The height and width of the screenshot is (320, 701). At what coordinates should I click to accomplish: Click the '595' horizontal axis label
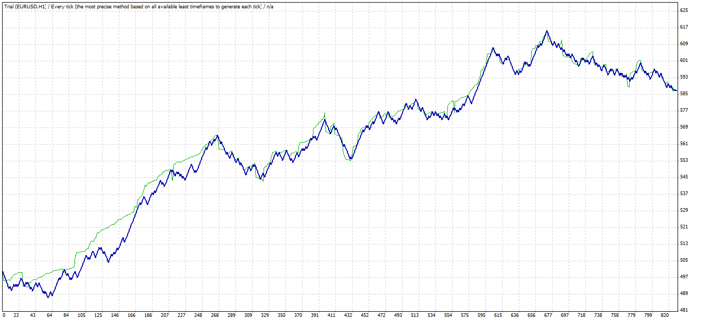pos(481,315)
